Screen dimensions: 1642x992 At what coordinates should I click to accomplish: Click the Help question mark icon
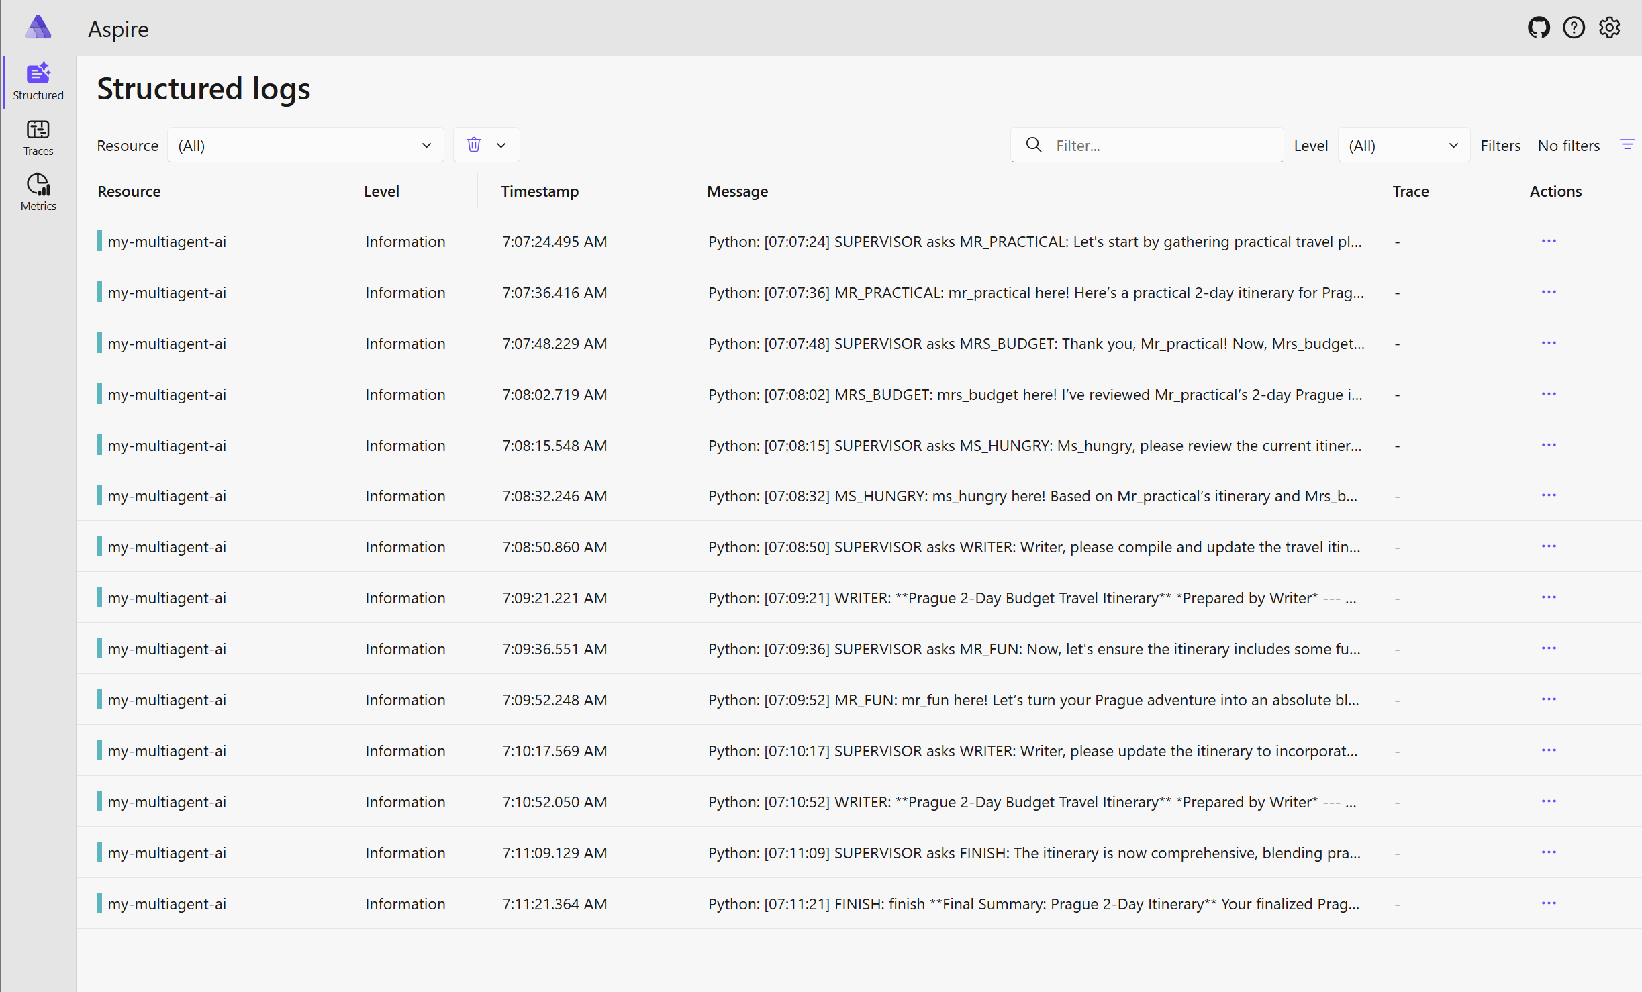tap(1574, 28)
